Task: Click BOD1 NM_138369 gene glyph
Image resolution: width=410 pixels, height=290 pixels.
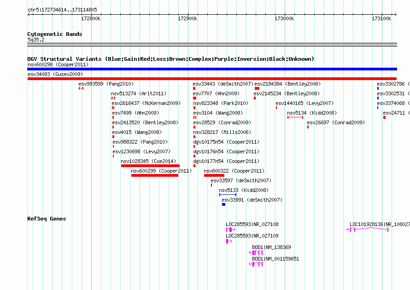Action: click(256, 253)
